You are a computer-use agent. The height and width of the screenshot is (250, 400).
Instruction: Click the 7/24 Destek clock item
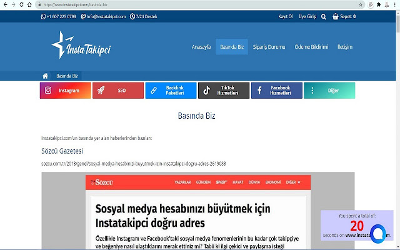[x=143, y=17]
